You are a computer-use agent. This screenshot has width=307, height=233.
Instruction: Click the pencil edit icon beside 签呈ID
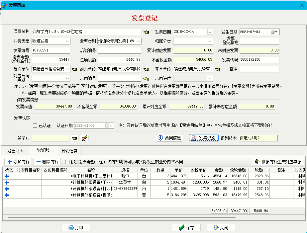pyautogui.click(x=84, y=138)
